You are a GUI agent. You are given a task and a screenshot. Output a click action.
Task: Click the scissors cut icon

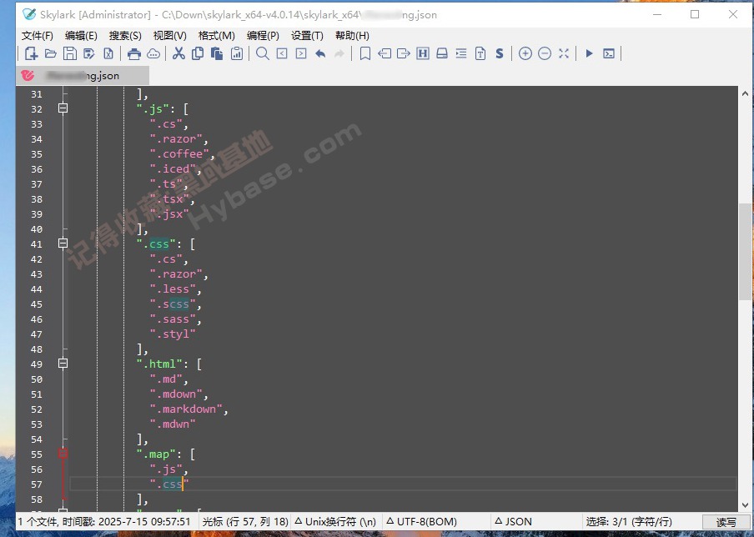pyautogui.click(x=178, y=53)
